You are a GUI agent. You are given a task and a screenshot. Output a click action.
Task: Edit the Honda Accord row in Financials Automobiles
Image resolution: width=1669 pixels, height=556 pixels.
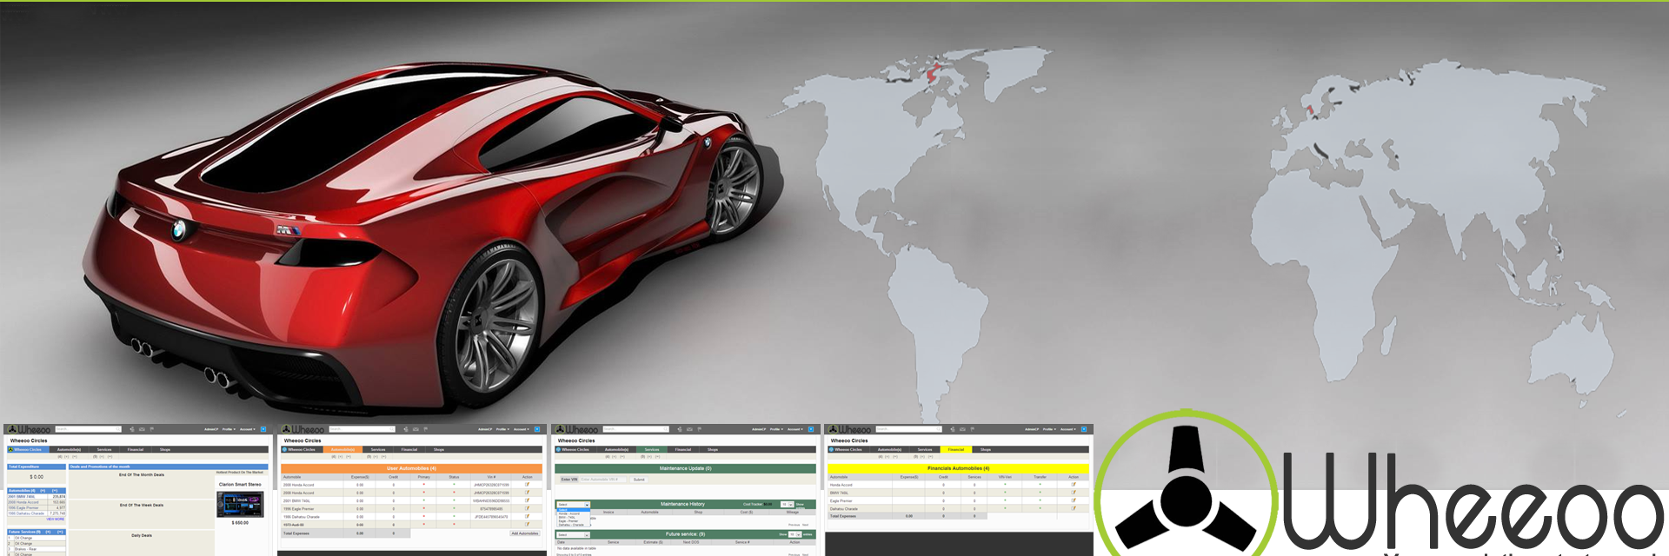(x=1074, y=485)
